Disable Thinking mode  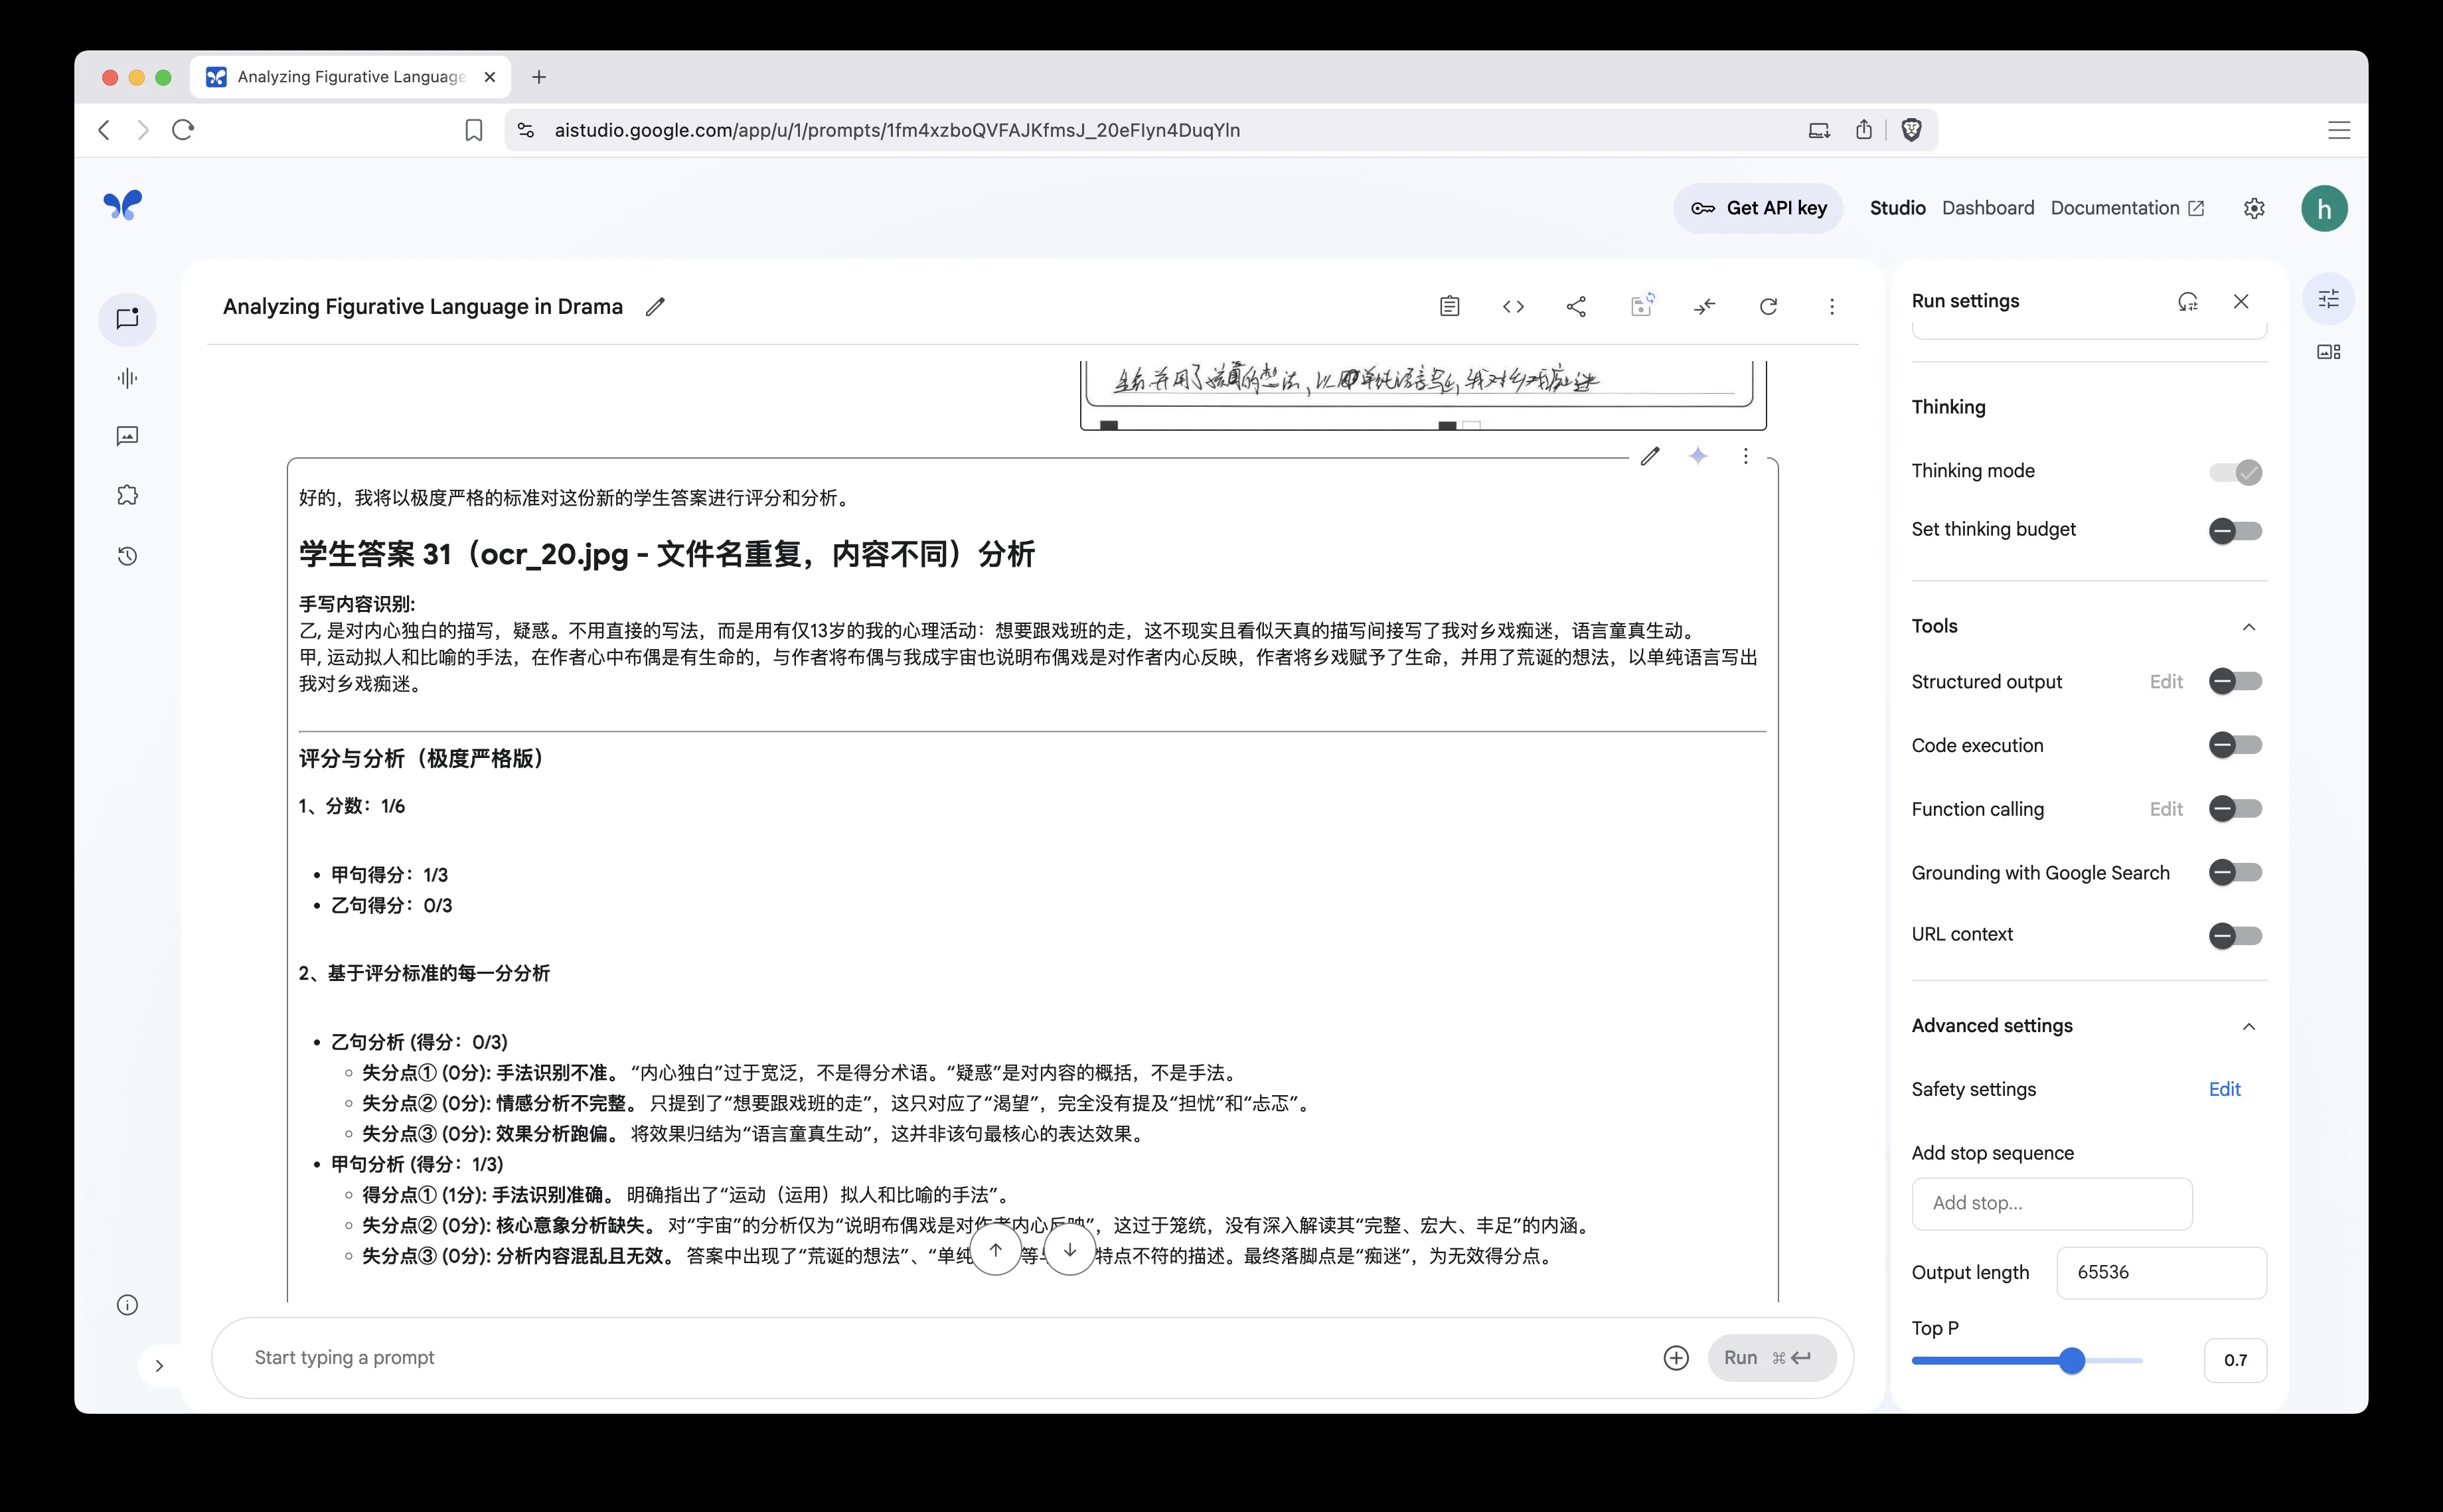2236,472
